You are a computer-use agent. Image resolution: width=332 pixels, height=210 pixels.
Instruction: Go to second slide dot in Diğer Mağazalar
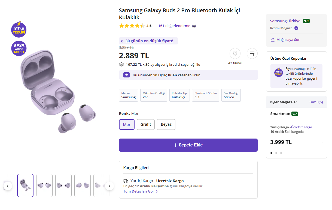276,153
